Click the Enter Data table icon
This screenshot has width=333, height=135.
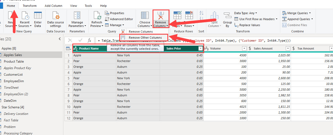[x=38, y=16]
